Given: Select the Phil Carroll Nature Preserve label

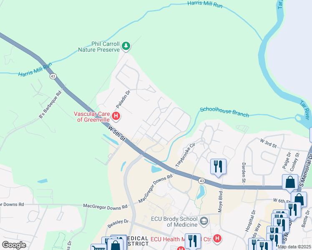Looking at the screenshot, I should [99, 47].
